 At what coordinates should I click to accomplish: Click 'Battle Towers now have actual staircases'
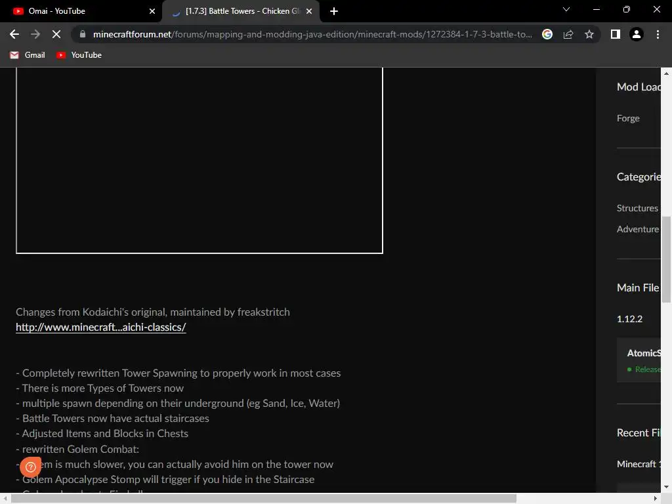(x=113, y=418)
